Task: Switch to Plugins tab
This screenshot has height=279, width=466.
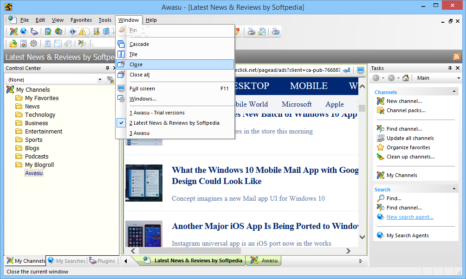Action: (x=102, y=260)
